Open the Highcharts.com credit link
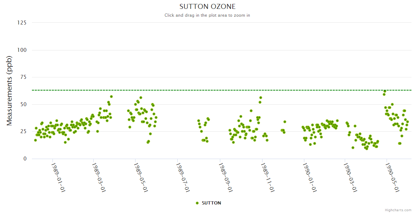 pyautogui.click(x=398, y=210)
